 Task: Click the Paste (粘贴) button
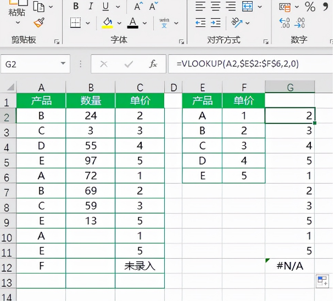(16, 9)
